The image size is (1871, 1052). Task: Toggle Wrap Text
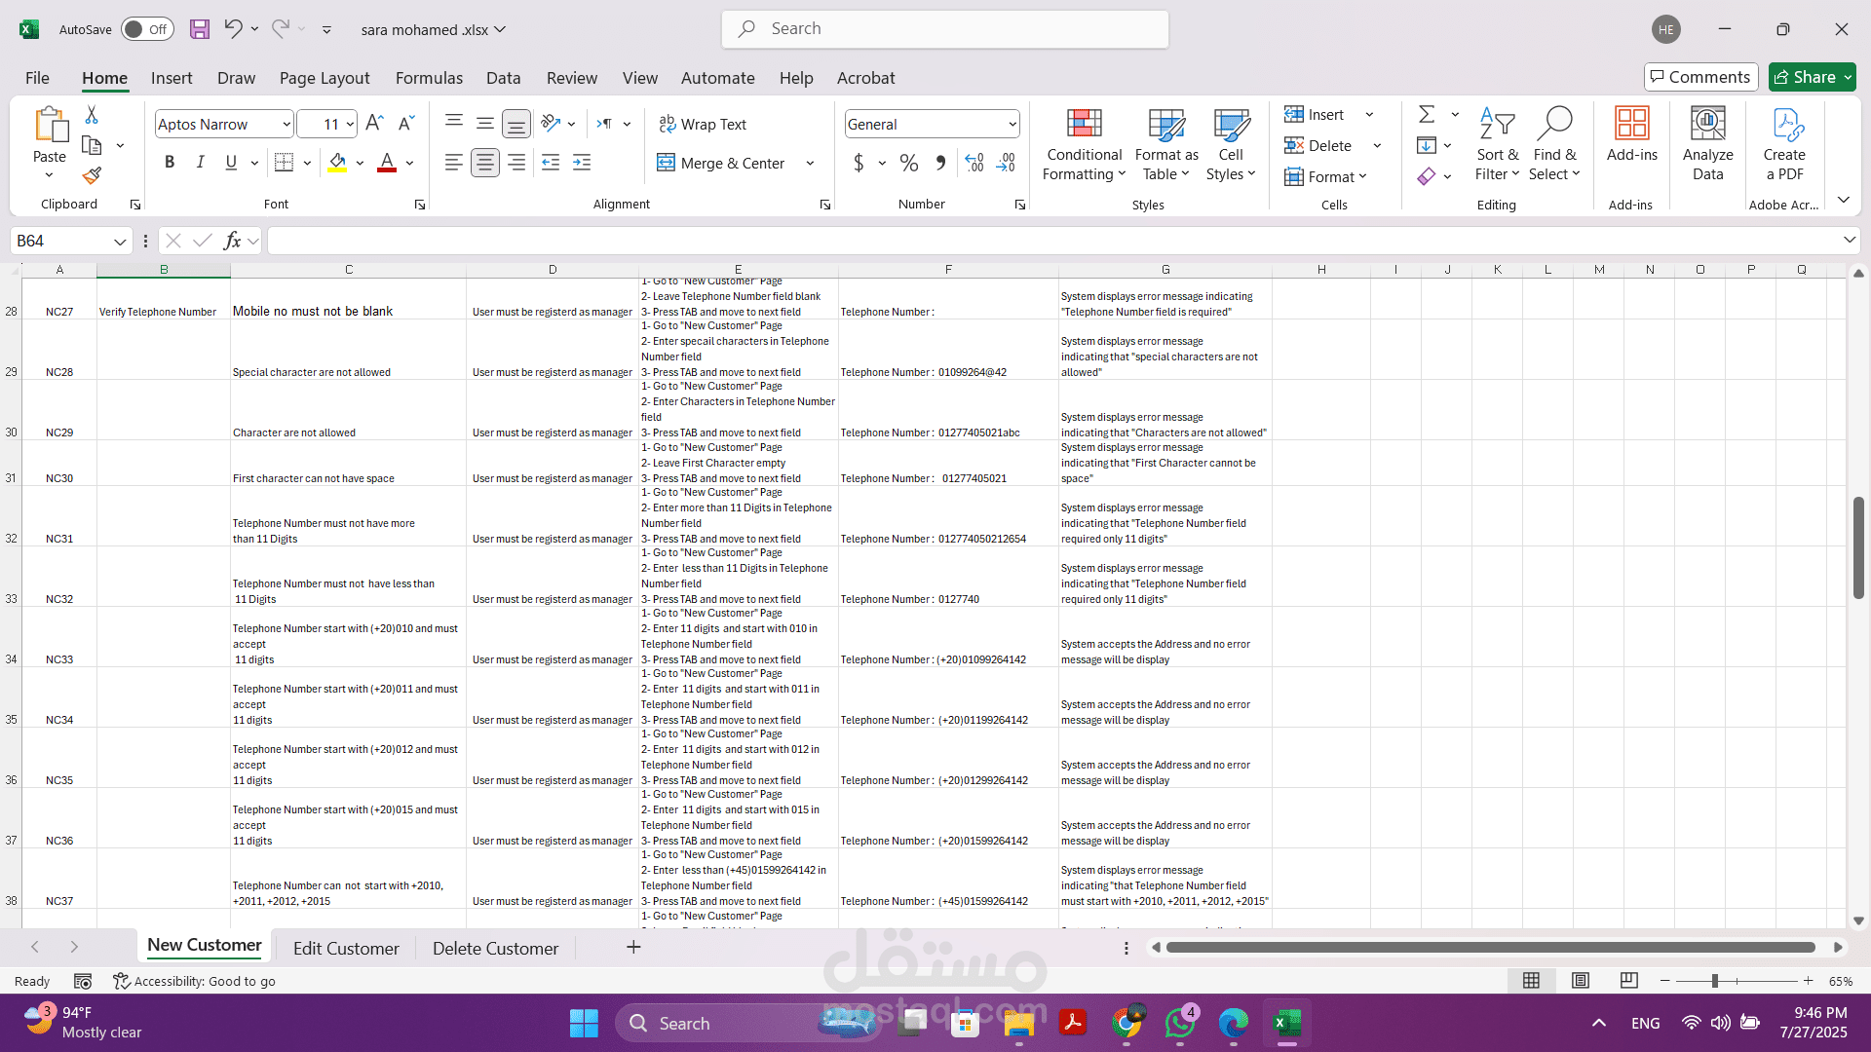click(x=703, y=124)
